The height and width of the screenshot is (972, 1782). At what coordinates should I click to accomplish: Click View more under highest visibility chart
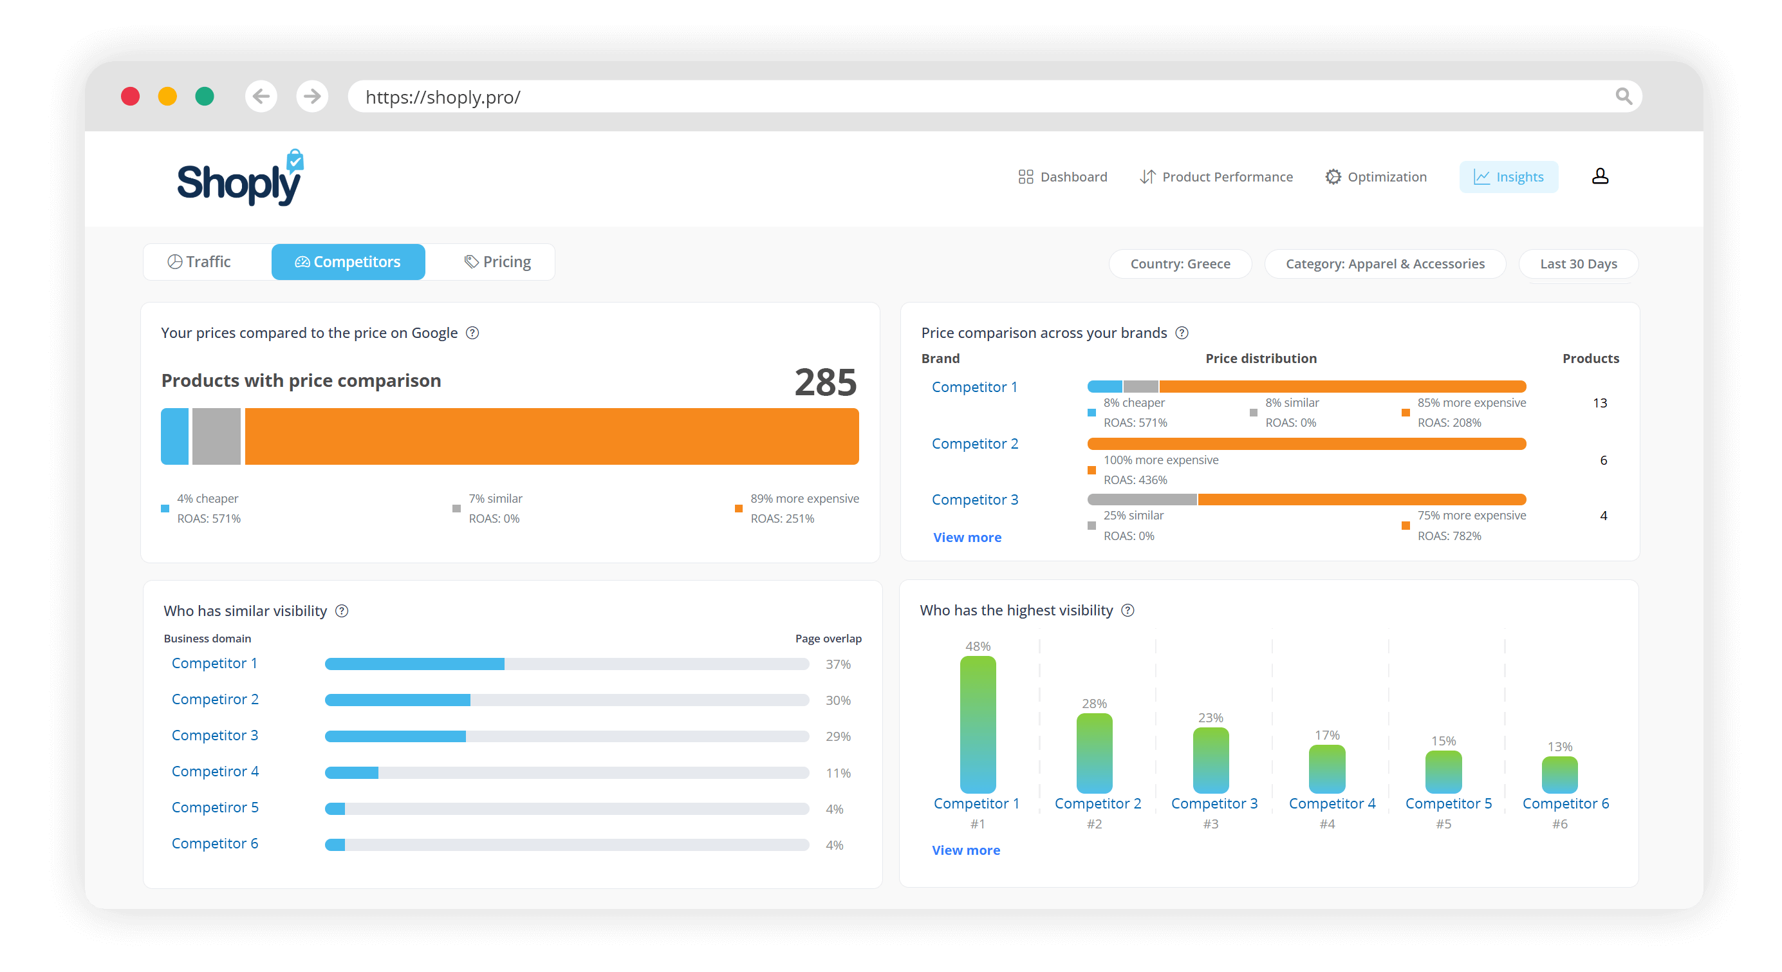[965, 850]
